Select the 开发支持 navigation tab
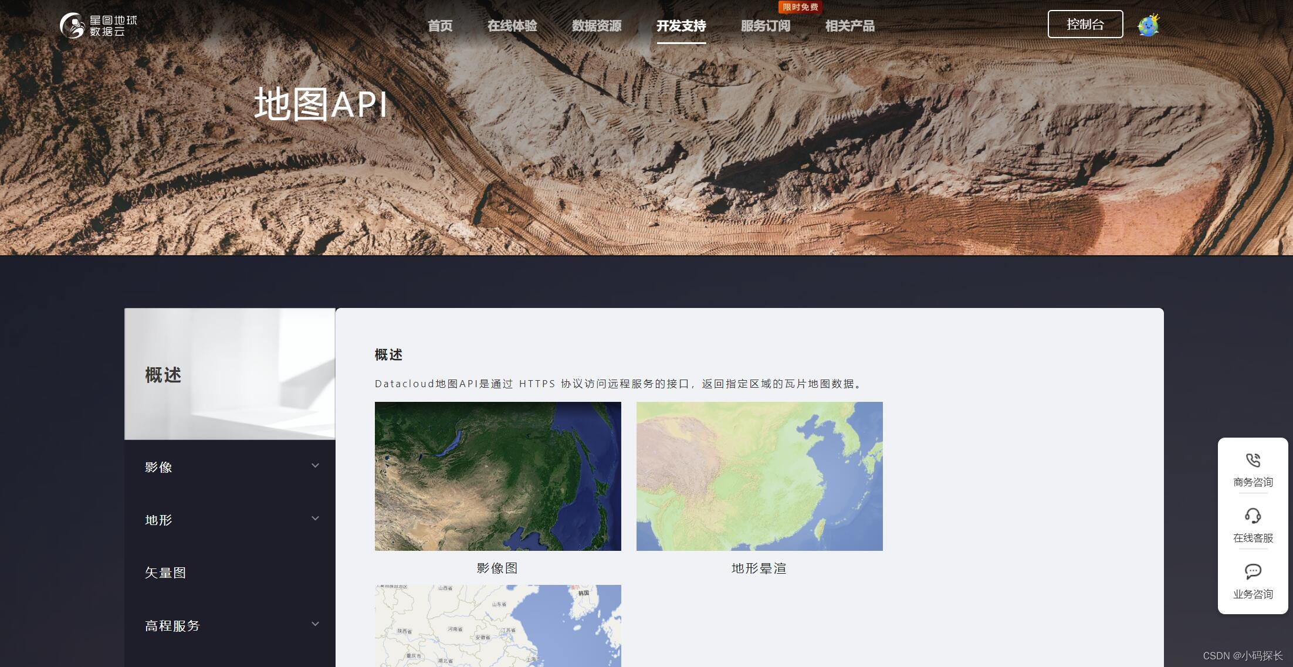The height and width of the screenshot is (667, 1293). point(681,26)
